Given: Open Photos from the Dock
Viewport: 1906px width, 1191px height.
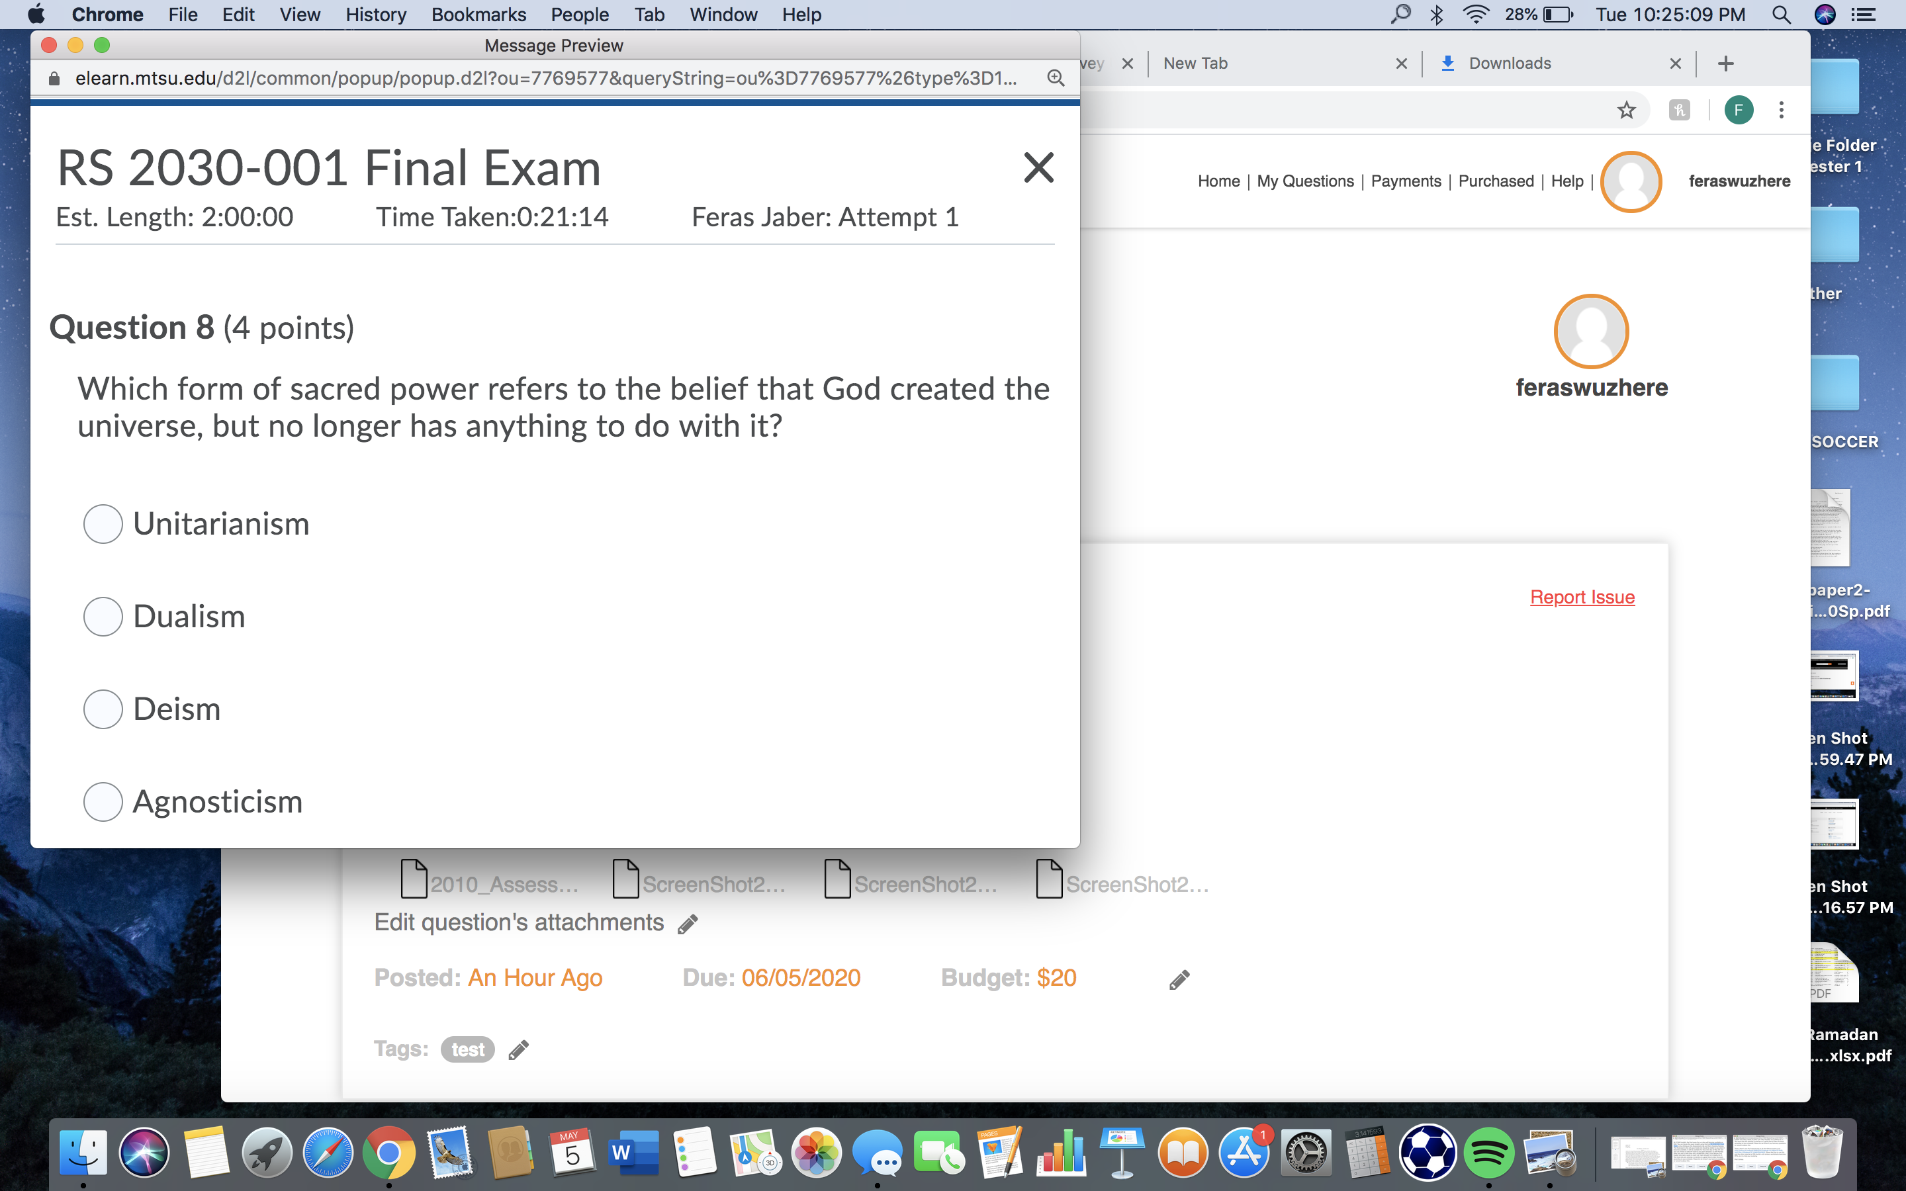Looking at the screenshot, I should [817, 1153].
